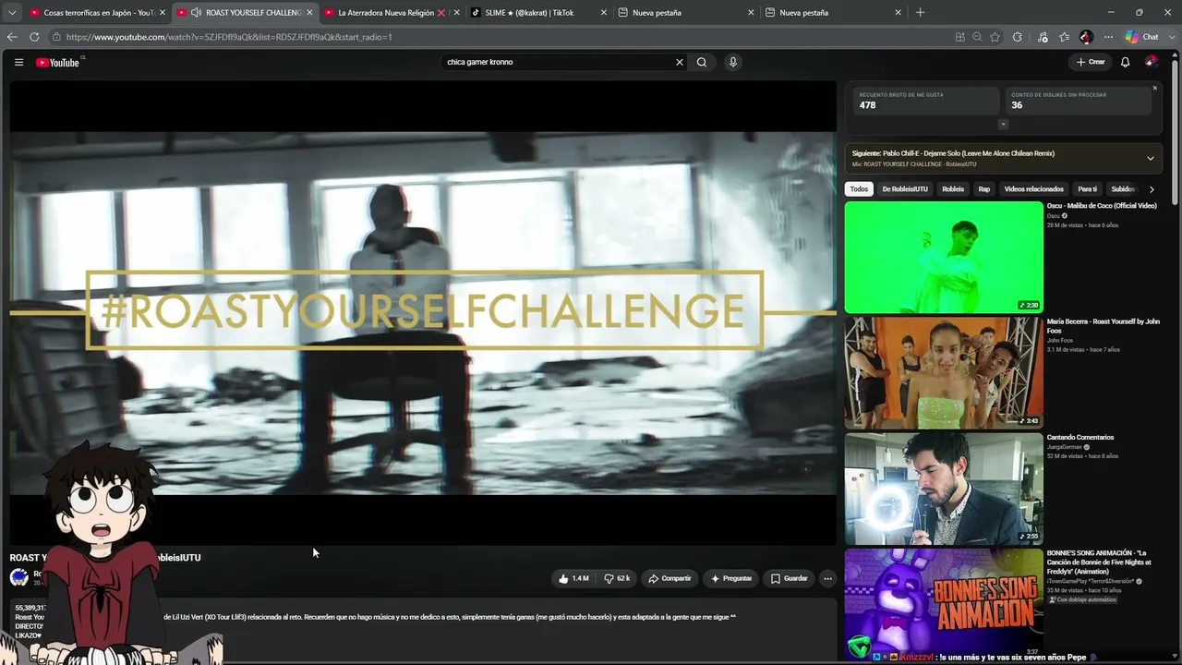Click the Roast Yourself Challenge video player

(x=423, y=313)
